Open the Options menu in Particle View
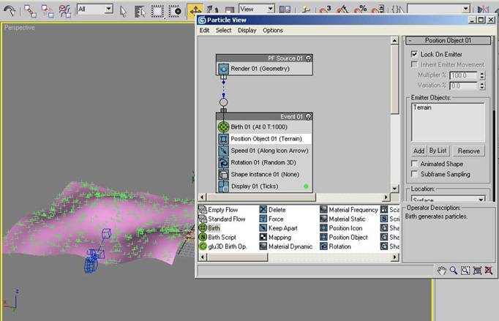 pos(272,31)
